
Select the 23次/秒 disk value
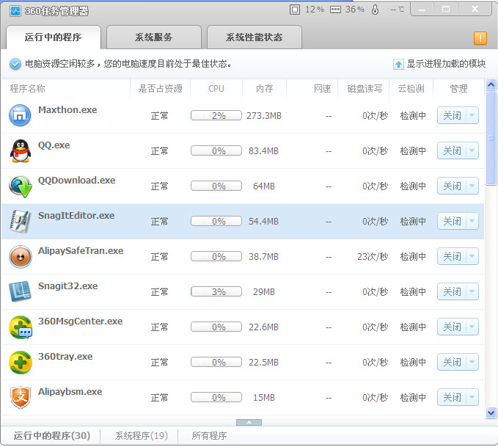(373, 257)
